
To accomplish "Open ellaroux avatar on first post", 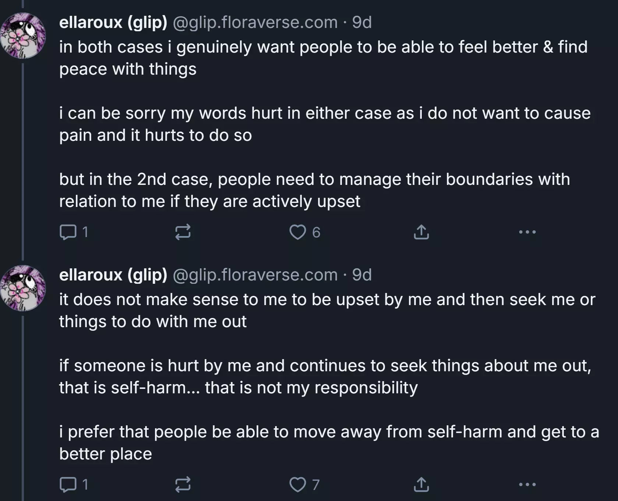I will [23, 36].
